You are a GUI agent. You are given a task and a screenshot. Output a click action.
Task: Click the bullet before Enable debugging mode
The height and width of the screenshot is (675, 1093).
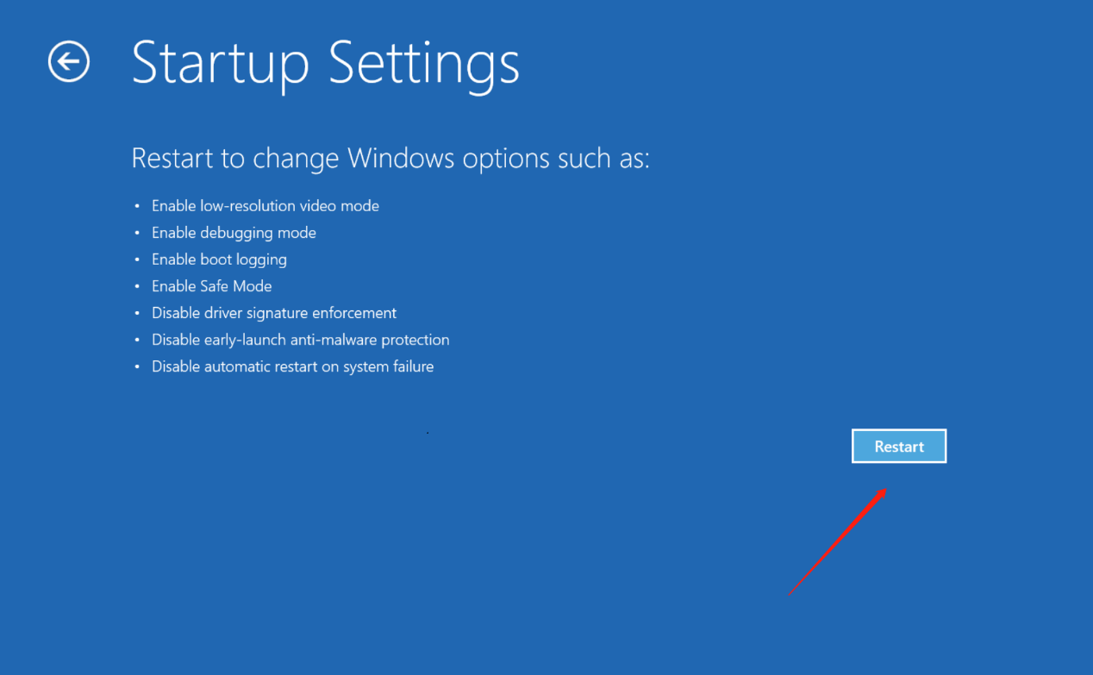136,234
